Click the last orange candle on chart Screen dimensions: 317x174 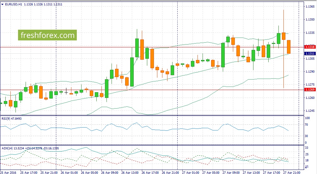(x=289, y=47)
